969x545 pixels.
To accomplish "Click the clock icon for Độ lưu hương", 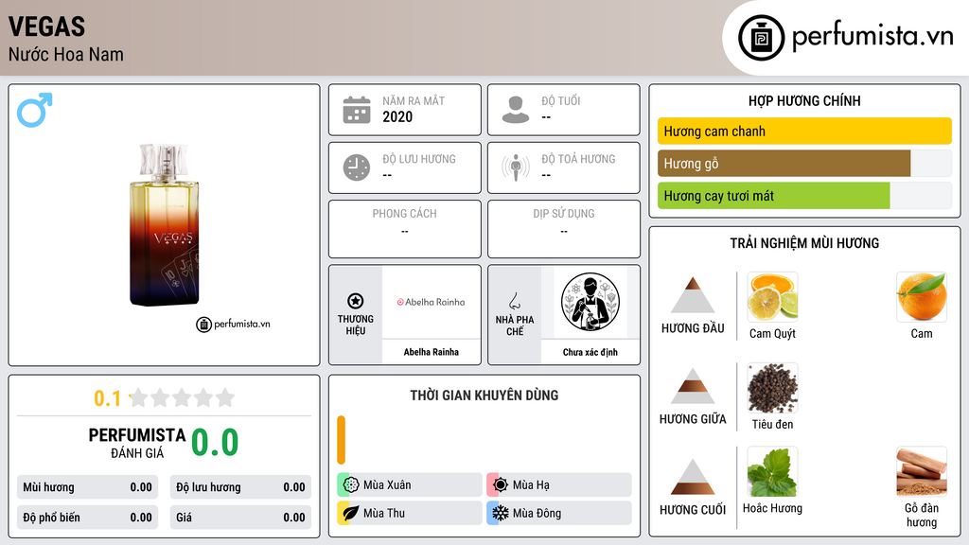I will [x=357, y=167].
